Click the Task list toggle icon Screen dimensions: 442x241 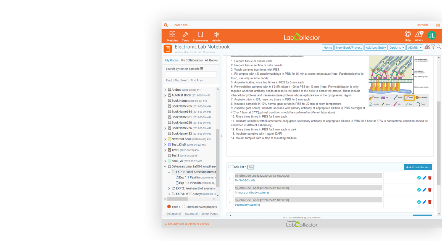251,167
